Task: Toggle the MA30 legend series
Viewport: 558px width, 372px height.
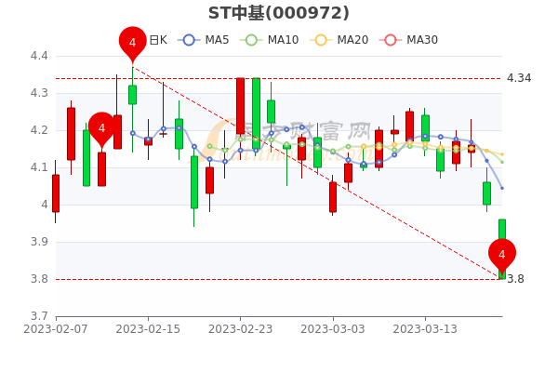Action: click(408, 40)
